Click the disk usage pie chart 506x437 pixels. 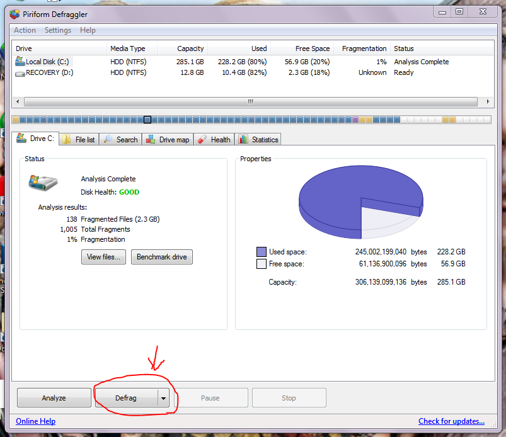(x=361, y=202)
